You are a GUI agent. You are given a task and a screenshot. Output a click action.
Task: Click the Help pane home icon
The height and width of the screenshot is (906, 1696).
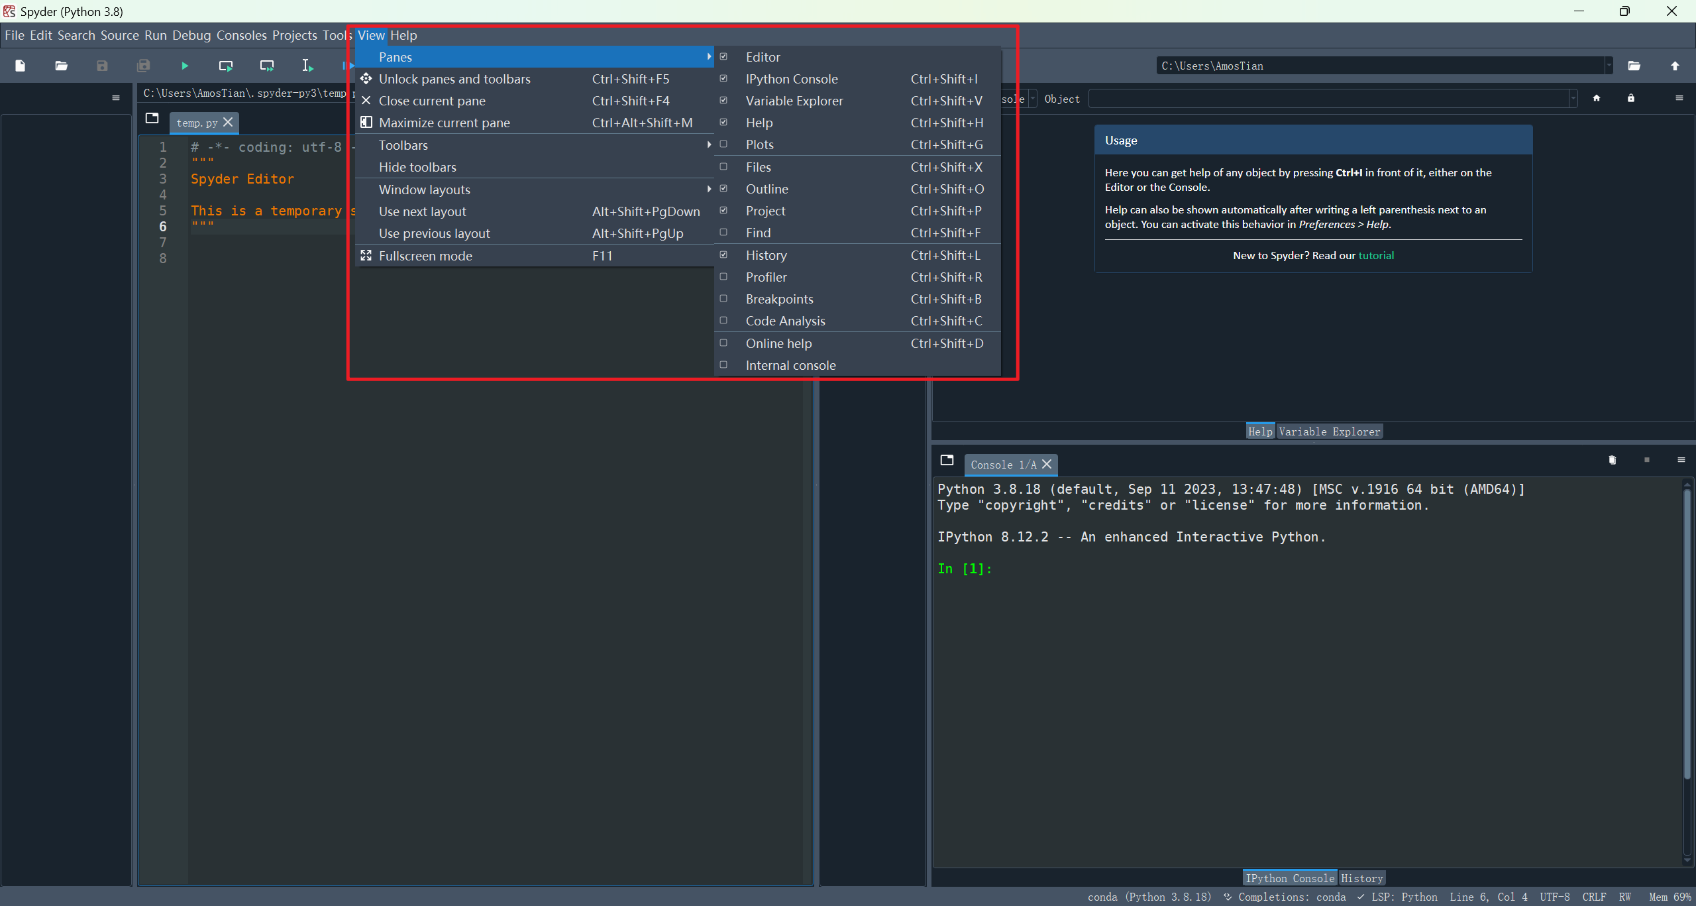pyautogui.click(x=1597, y=98)
